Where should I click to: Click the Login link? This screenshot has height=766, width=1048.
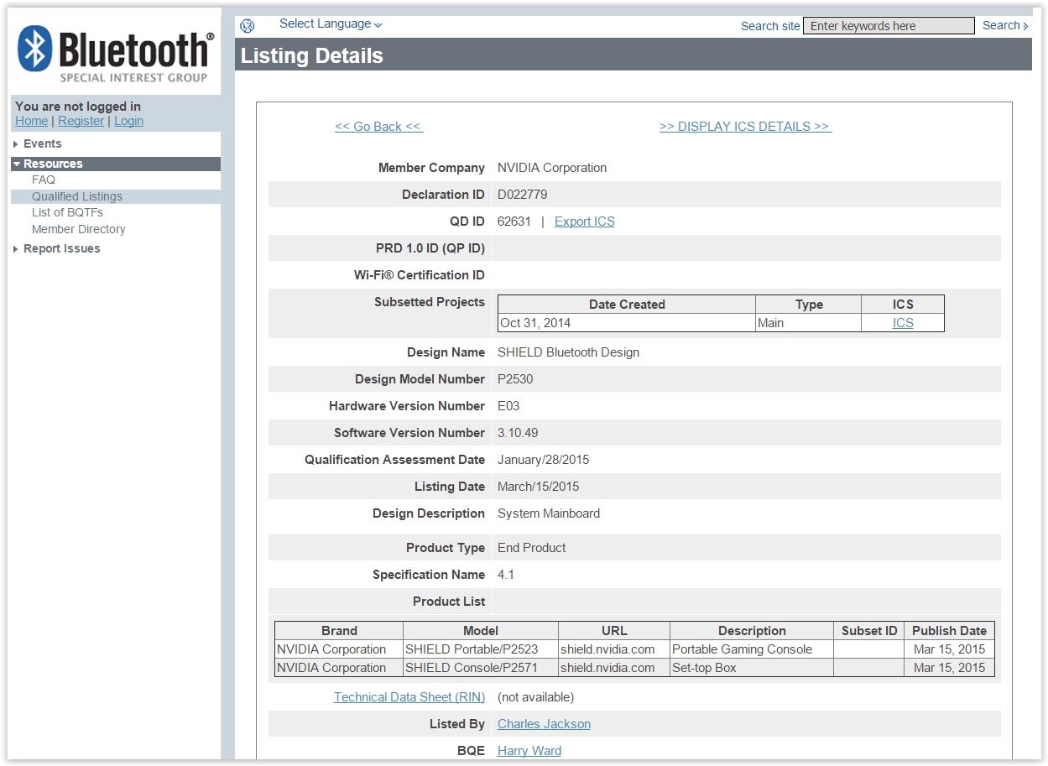128,121
